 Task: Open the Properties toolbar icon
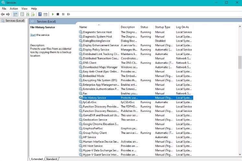click(x=22, y=14)
